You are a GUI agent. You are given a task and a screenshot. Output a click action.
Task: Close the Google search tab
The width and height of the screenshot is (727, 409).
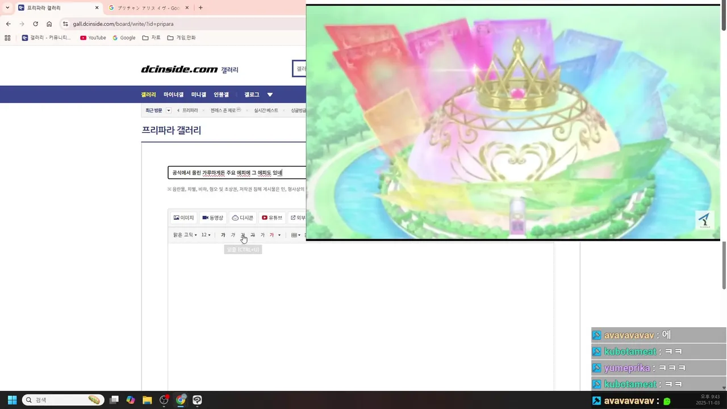coord(187,8)
